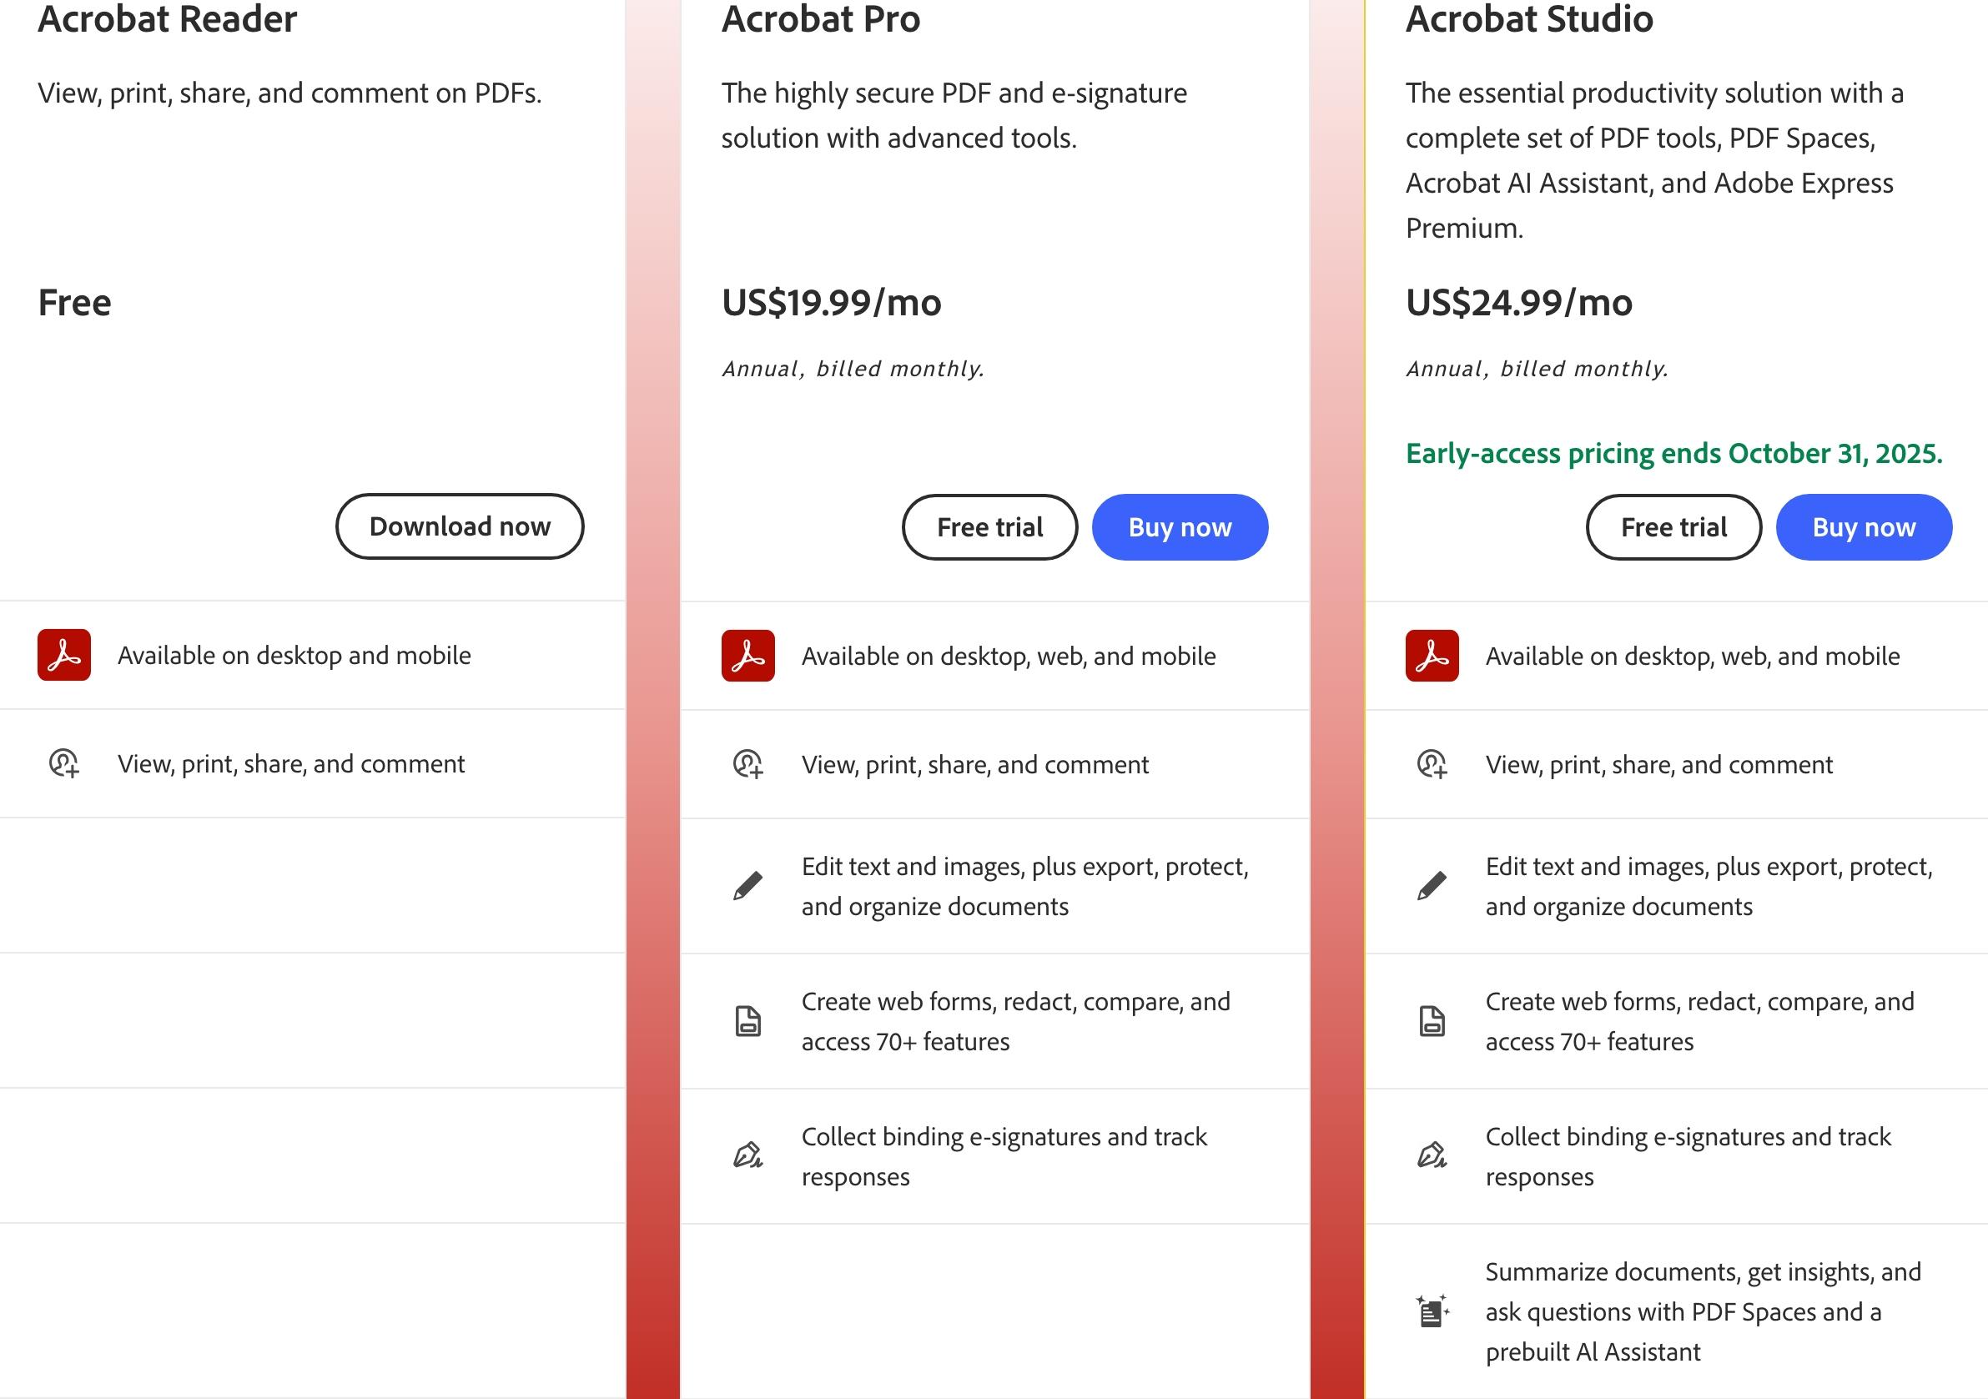This screenshot has width=1988, height=1399.
Task: Click Buy now under Acrobat Studio
Action: (x=1865, y=527)
